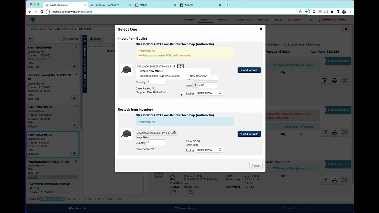Remove the Batch-2022-06-09 search filter tag

point(63,199)
